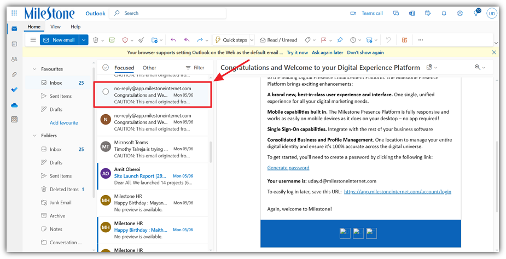Select the Other inbox tab
This screenshot has width=506, height=259.
tap(149, 68)
